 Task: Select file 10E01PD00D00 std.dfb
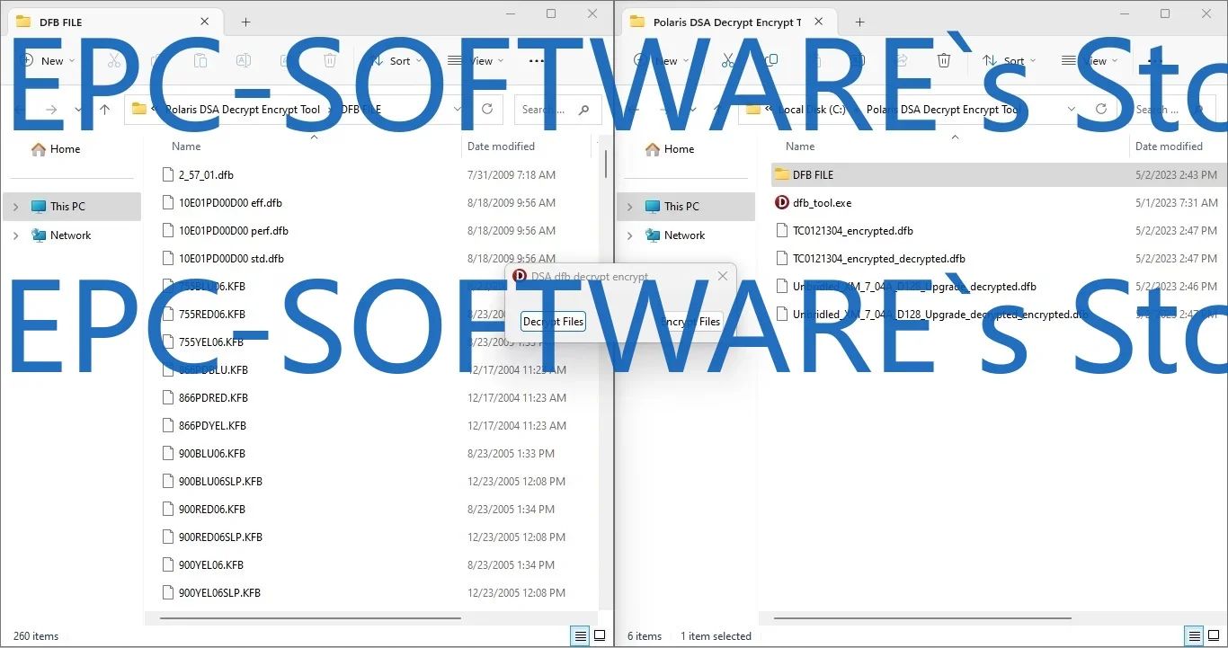pos(231,259)
